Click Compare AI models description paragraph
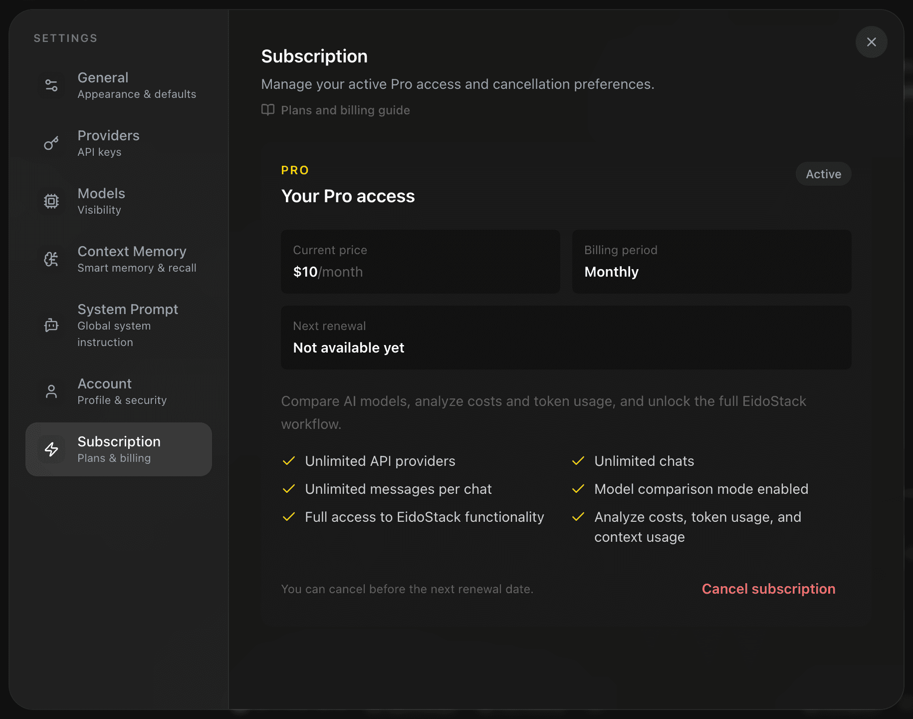This screenshot has height=719, width=913. (543, 412)
